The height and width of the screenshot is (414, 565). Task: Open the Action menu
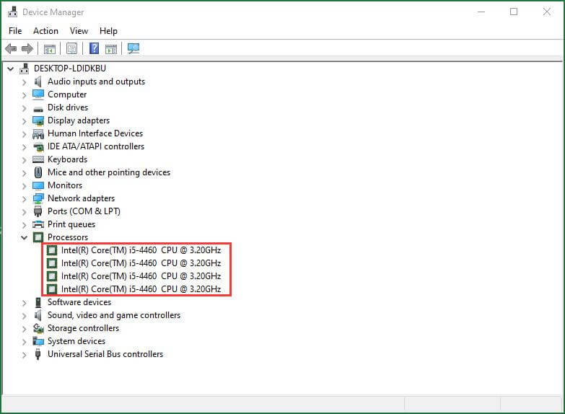45,31
